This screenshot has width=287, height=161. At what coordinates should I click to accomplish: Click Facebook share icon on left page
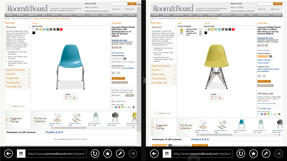tap(116, 107)
